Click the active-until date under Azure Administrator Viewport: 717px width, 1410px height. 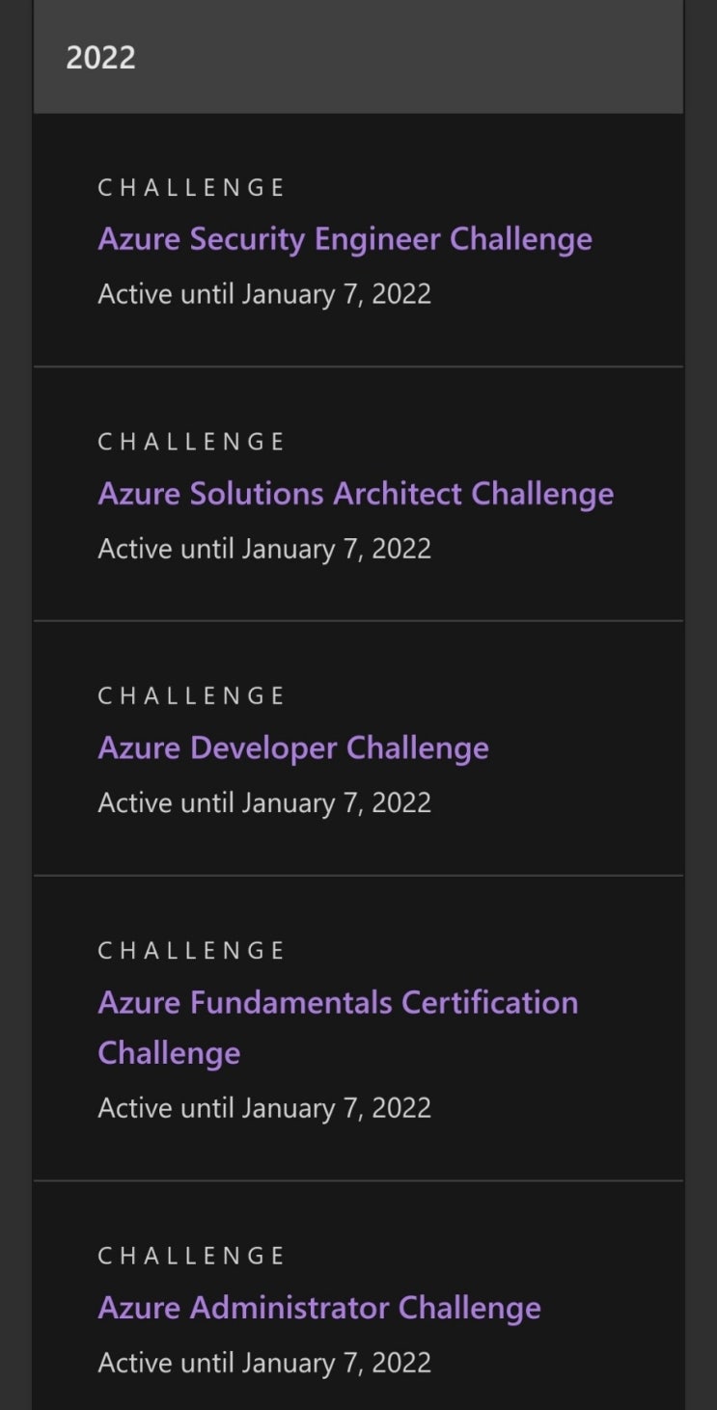click(264, 1362)
